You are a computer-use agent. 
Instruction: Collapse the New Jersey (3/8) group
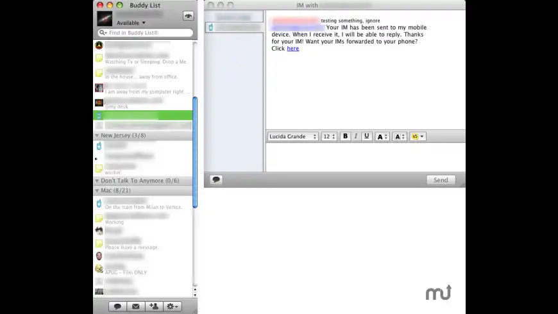(x=97, y=135)
